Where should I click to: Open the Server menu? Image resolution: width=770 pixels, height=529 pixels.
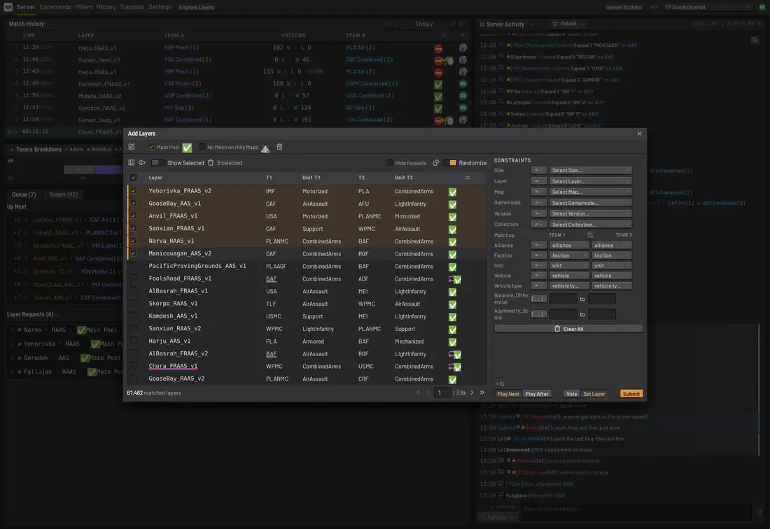[25, 7]
